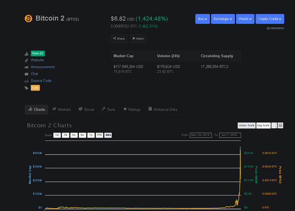Set chart zoom to 1d
Image resolution: width=295 pixels, height=211 pixels.
click(x=57, y=135)
